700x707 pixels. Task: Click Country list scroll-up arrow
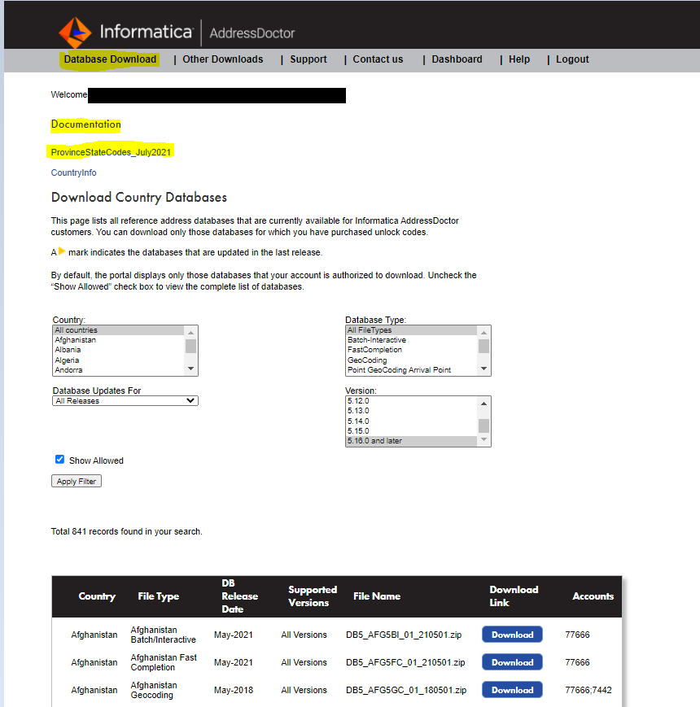tap(190, 332)
